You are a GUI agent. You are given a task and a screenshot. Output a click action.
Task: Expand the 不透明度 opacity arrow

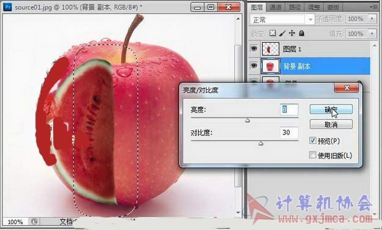tap(372, 19)
